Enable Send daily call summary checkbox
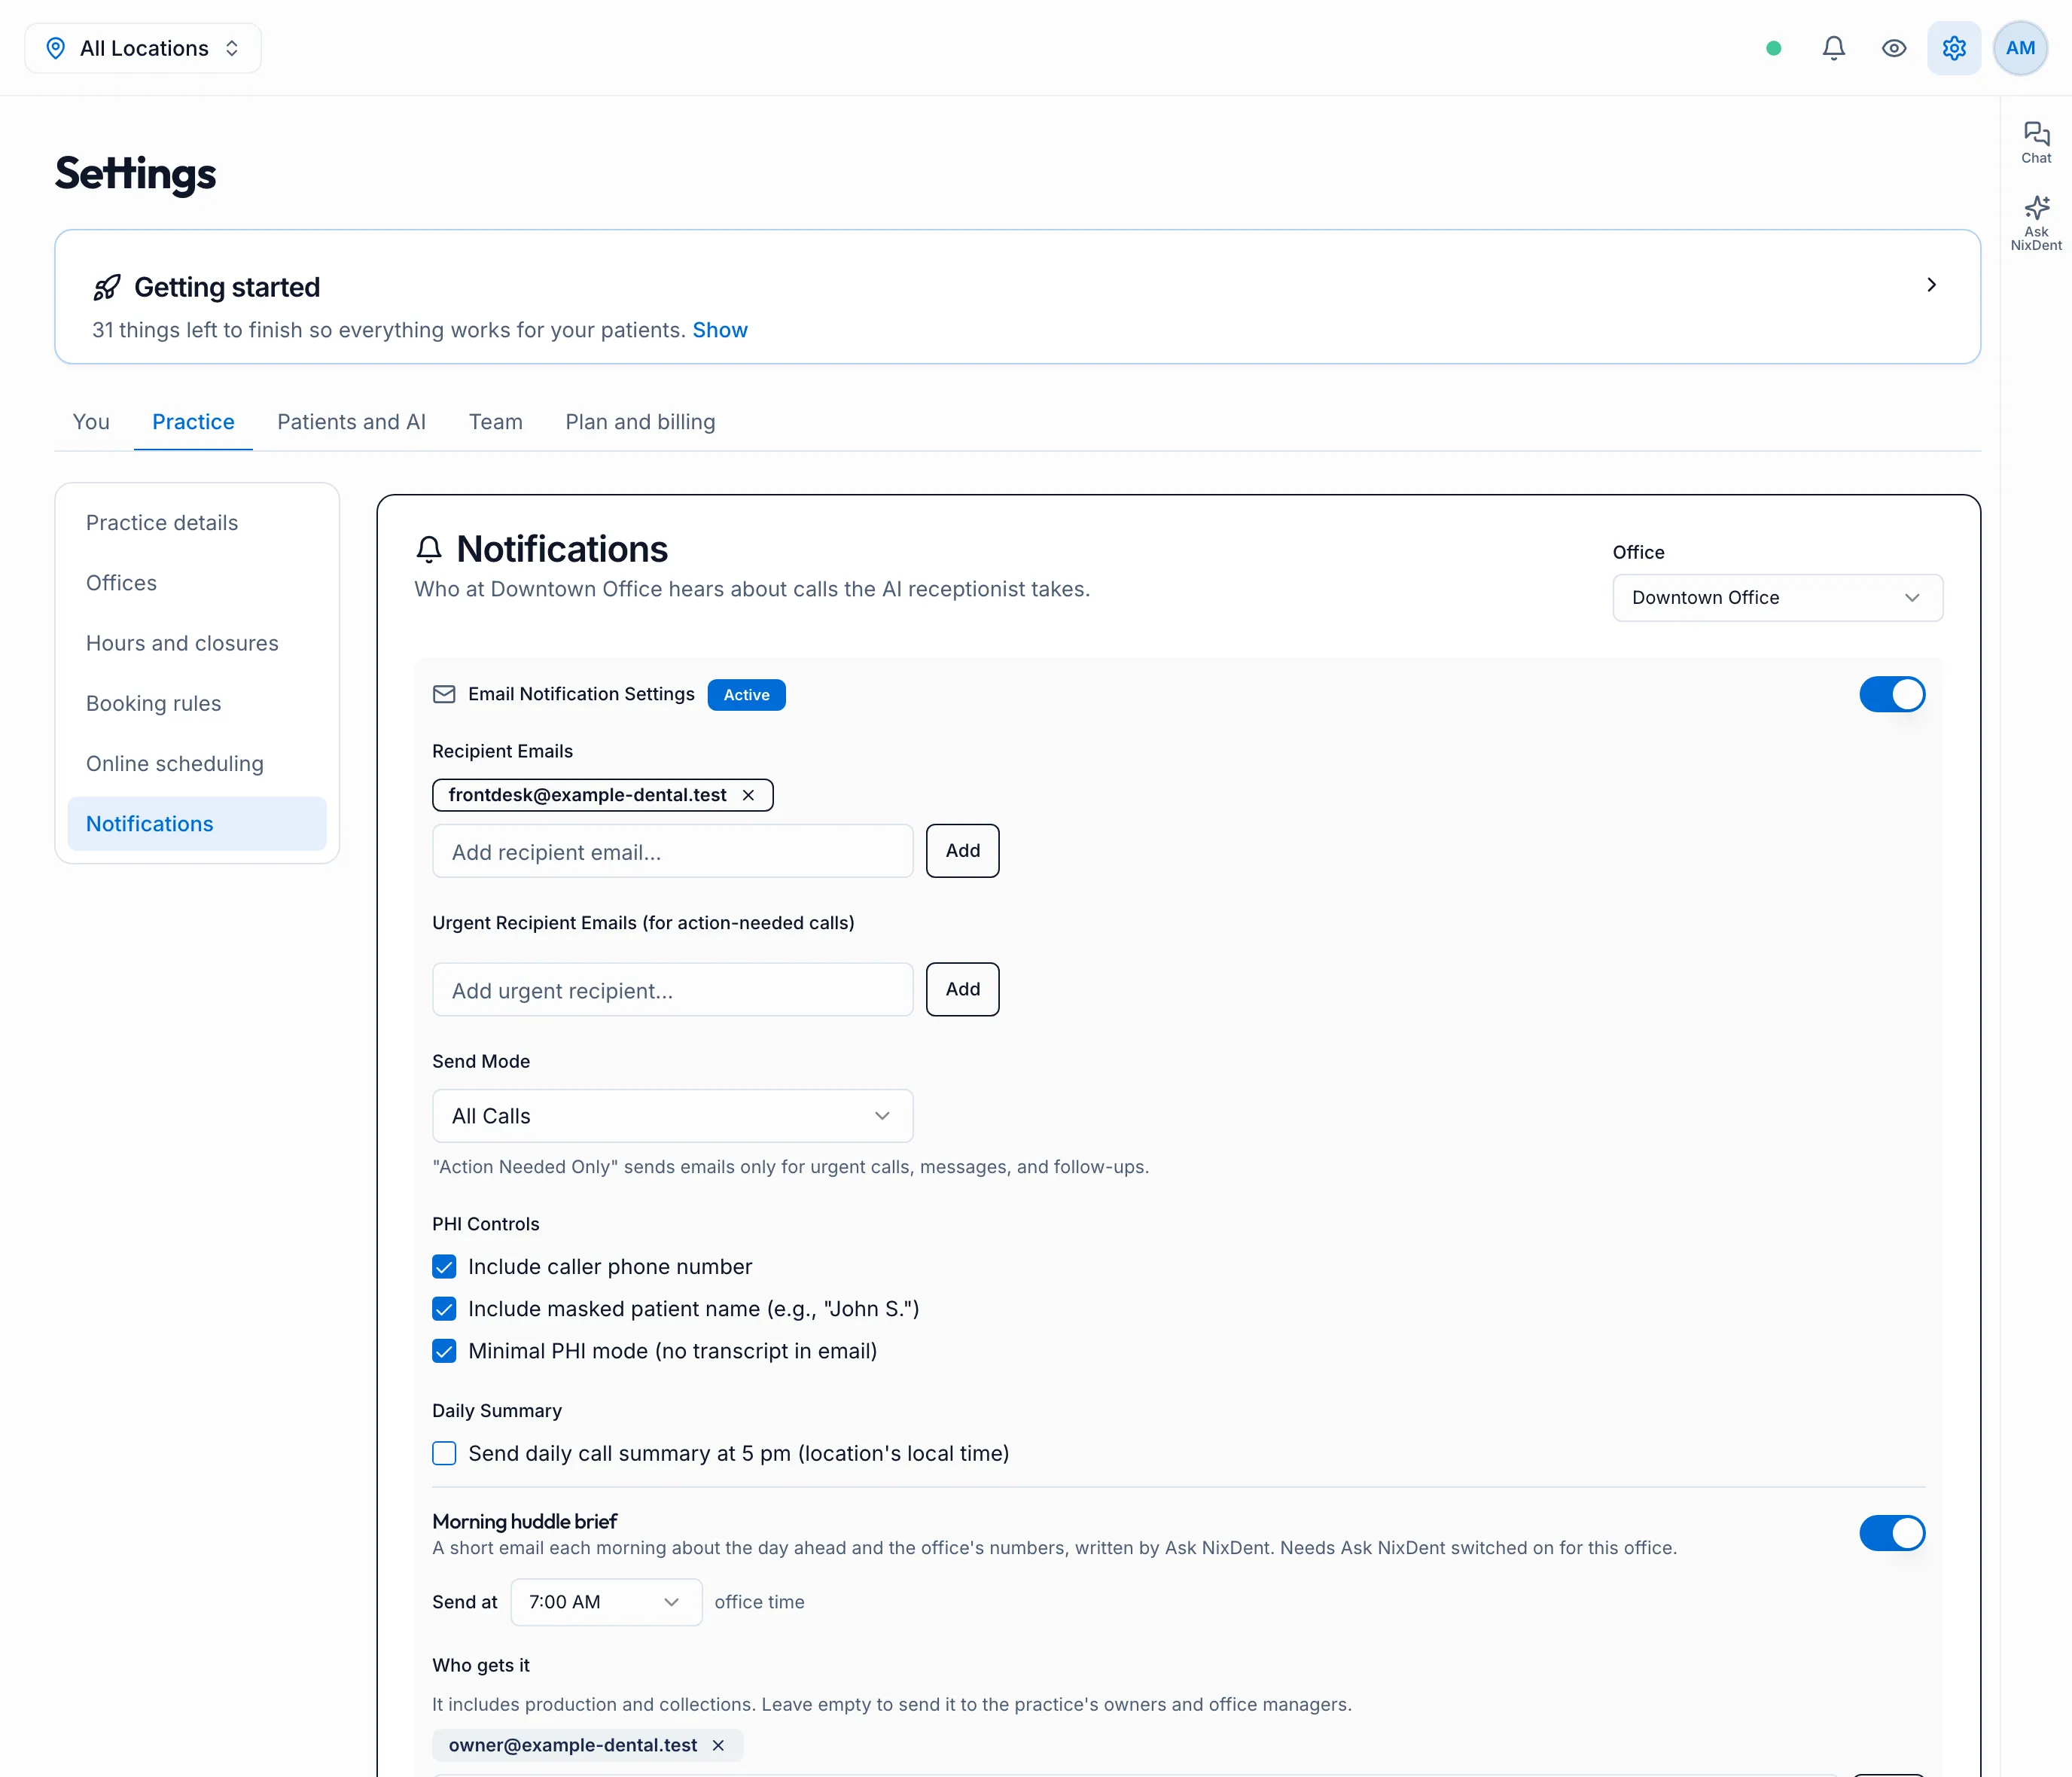The width and height of the screenshot is (2072, 1777). point(444,1453)
